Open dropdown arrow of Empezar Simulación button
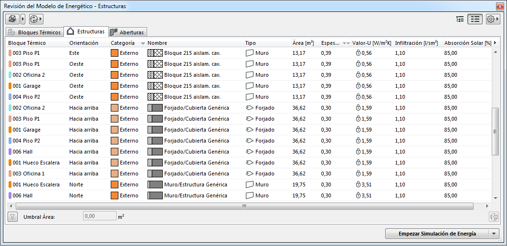The height and width of the screenshot is (246, 507). (x=494, y=234)
